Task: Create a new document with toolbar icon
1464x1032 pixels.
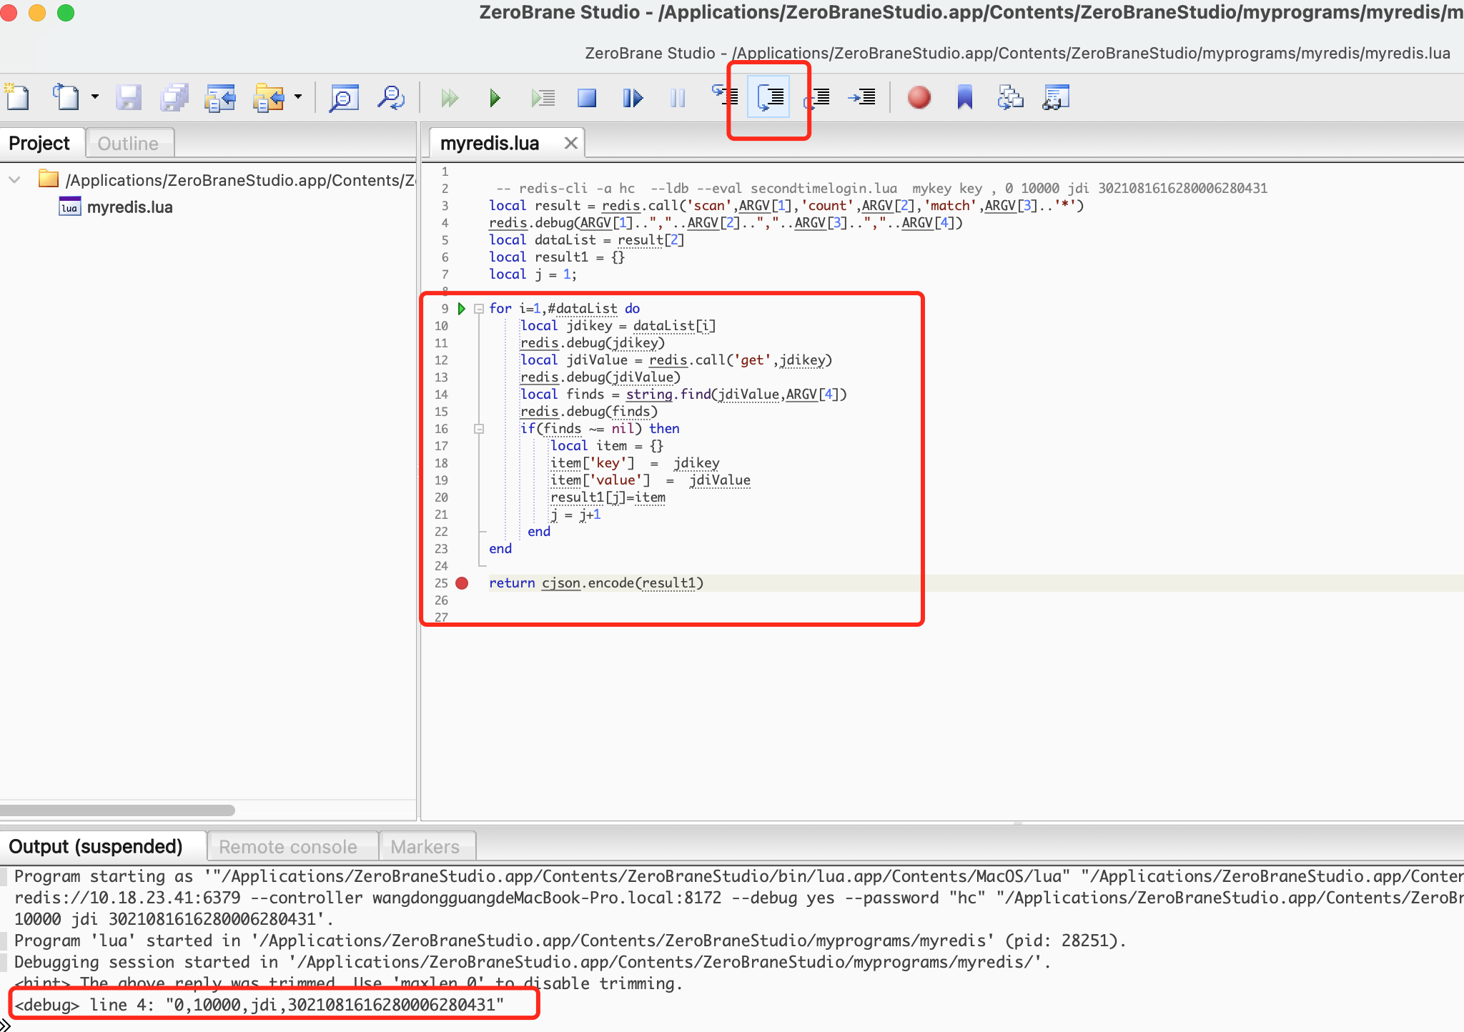Action: 17,96
